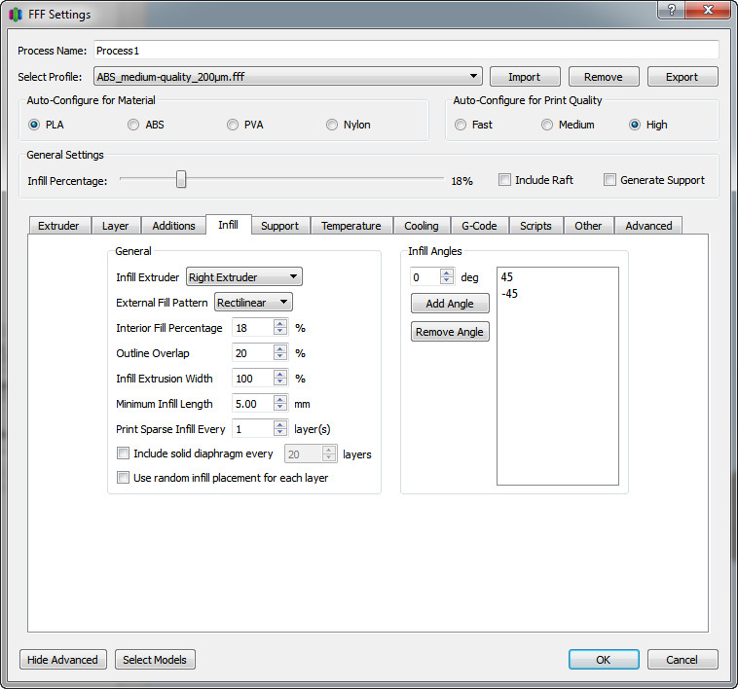The image size is (738, 689).
Task: Increase the infill angle degree spinner
Action: pos(447,272)
